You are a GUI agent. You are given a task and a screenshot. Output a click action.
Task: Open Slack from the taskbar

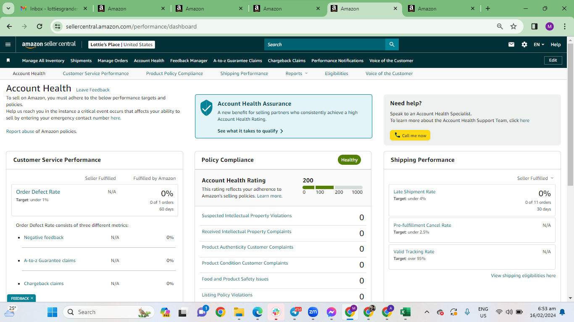tap(276, 312)
